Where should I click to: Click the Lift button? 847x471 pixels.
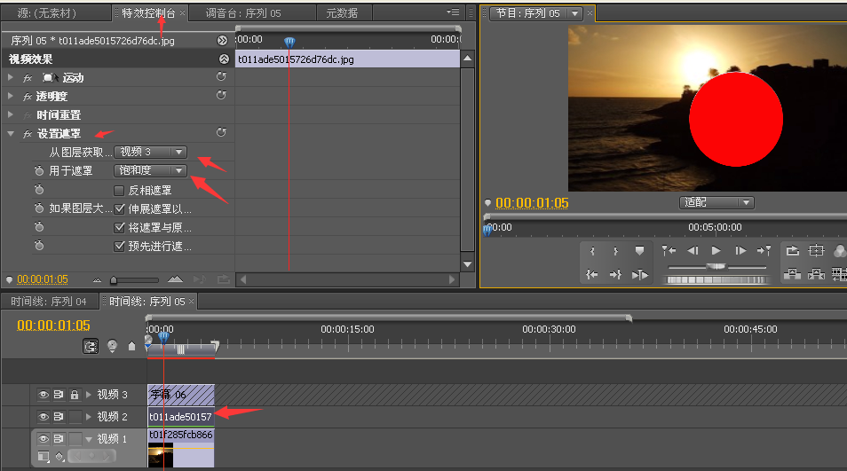793,274
